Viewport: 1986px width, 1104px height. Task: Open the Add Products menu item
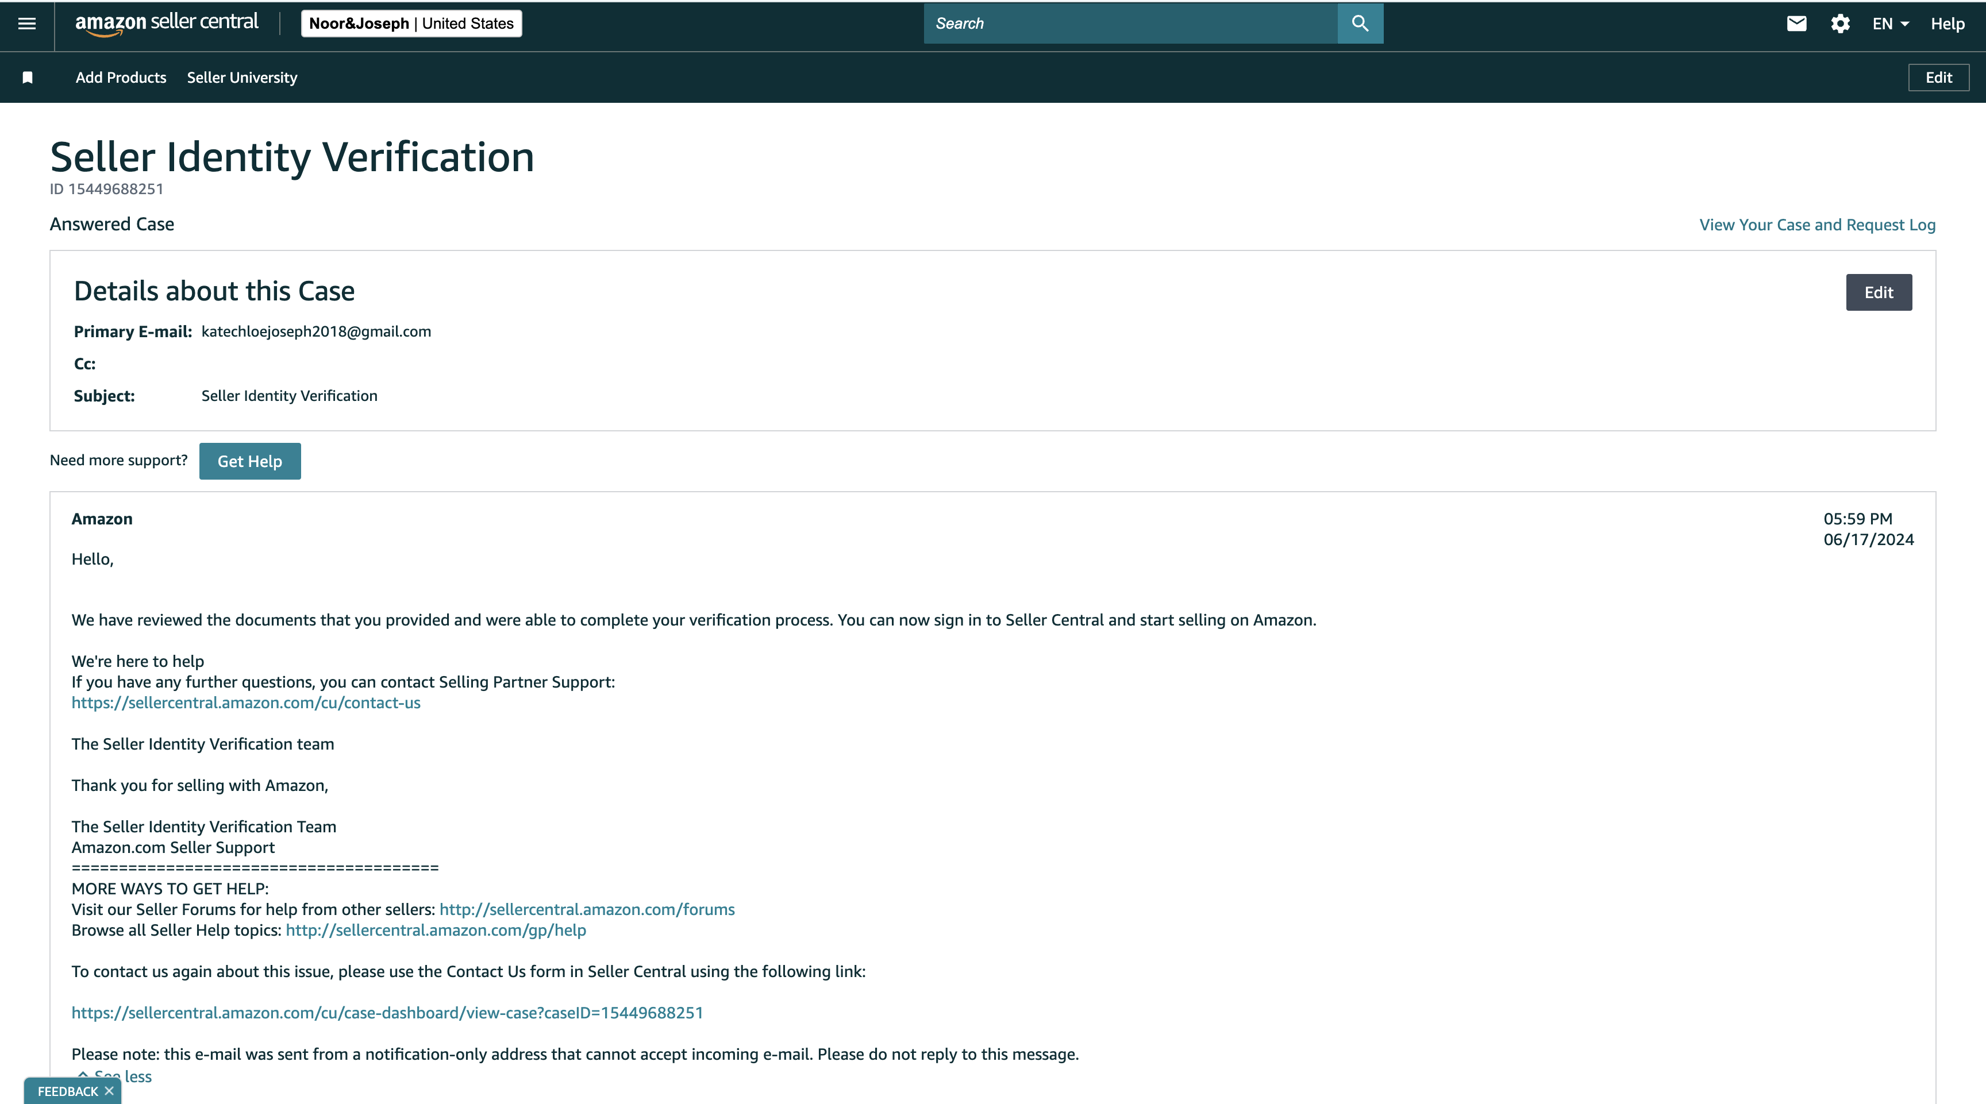tap(121, 77)
